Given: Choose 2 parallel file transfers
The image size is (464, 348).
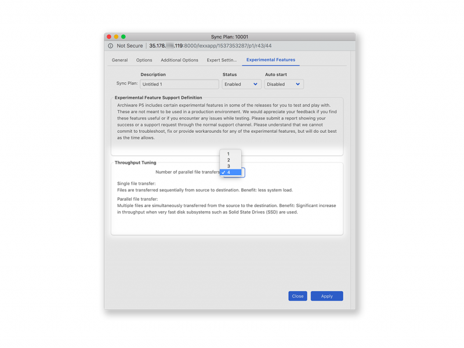Looking at the screenshot, I should (x=230, y=160).
